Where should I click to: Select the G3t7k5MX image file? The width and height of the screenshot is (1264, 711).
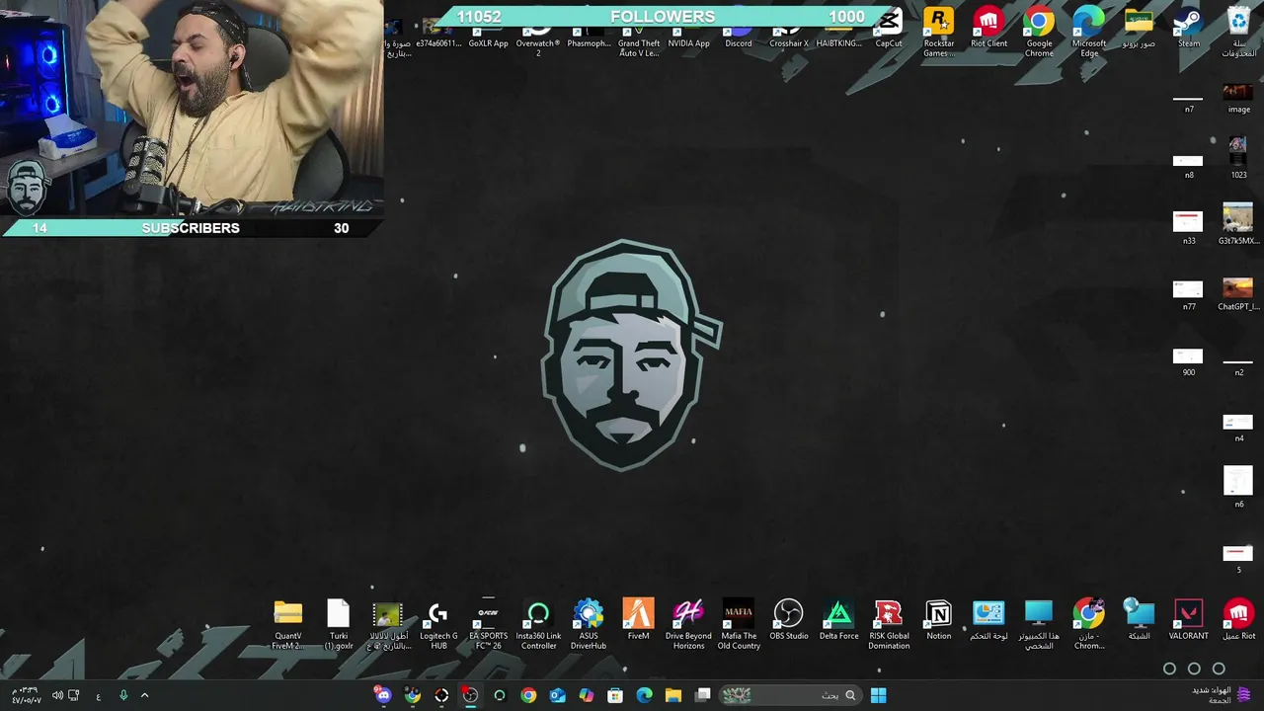coord(1238,224)
